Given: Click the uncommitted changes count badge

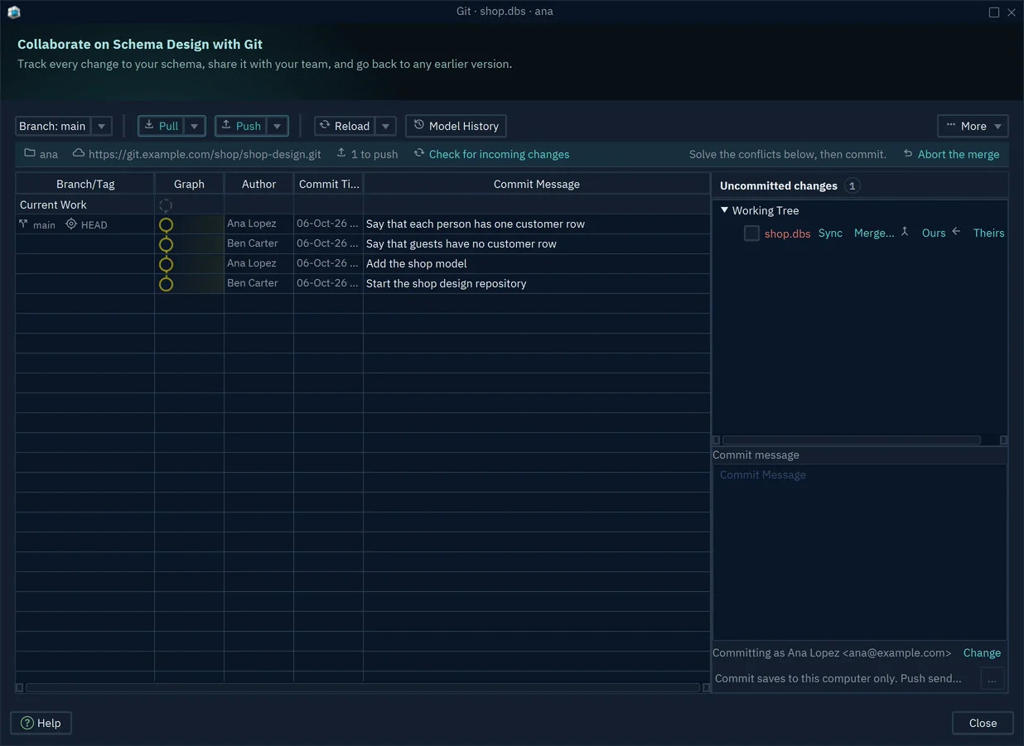Looking at the screenshot, I should click(x=853, y=185).
